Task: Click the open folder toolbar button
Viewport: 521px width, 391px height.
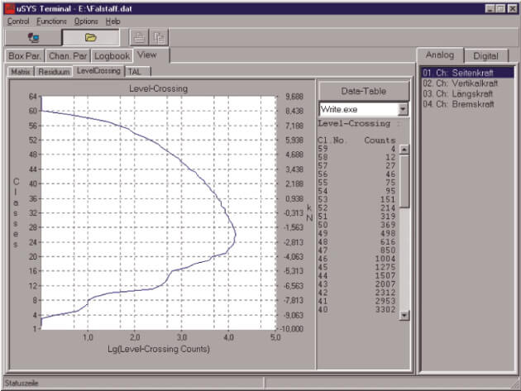Action: coord(91,37)
